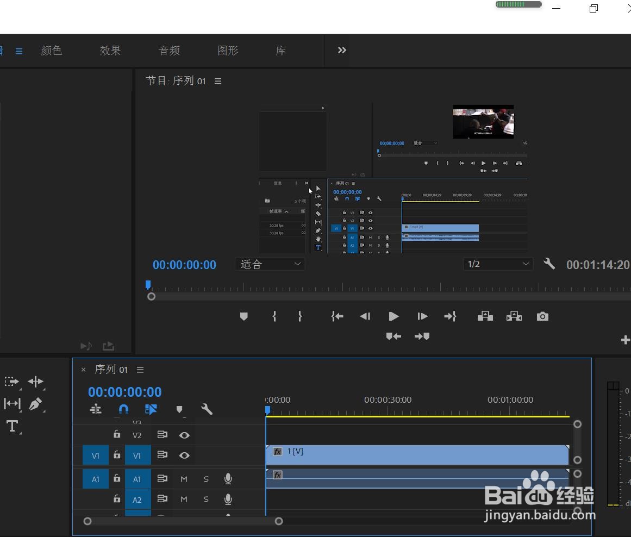This screenshot has width=631, height=537.
Task: Select the Type tool
Action: point(12,426)
